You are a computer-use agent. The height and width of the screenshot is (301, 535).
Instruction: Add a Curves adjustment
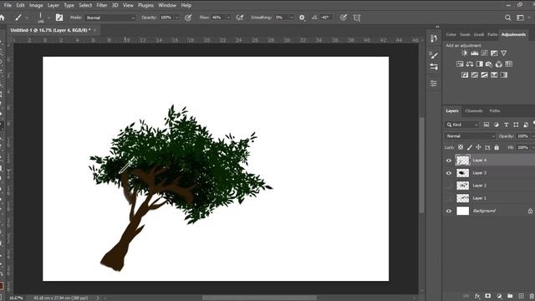[484, 54]
